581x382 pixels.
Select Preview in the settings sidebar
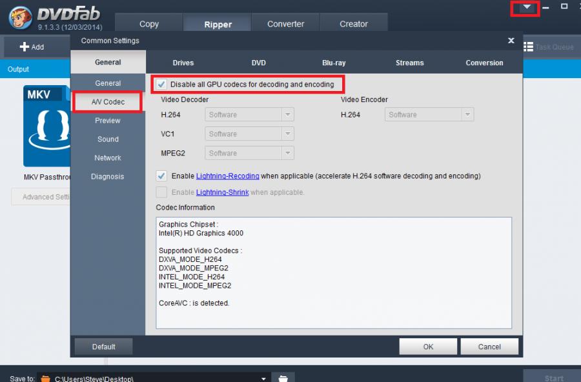[108, 121]
